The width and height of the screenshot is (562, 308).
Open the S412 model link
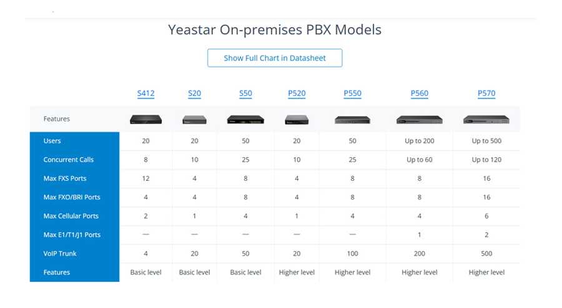145,94
